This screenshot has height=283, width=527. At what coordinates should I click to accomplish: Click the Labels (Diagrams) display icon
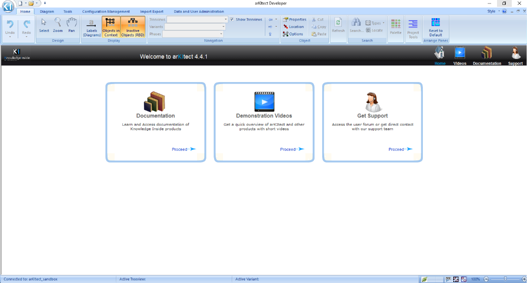tap(91, 27)
